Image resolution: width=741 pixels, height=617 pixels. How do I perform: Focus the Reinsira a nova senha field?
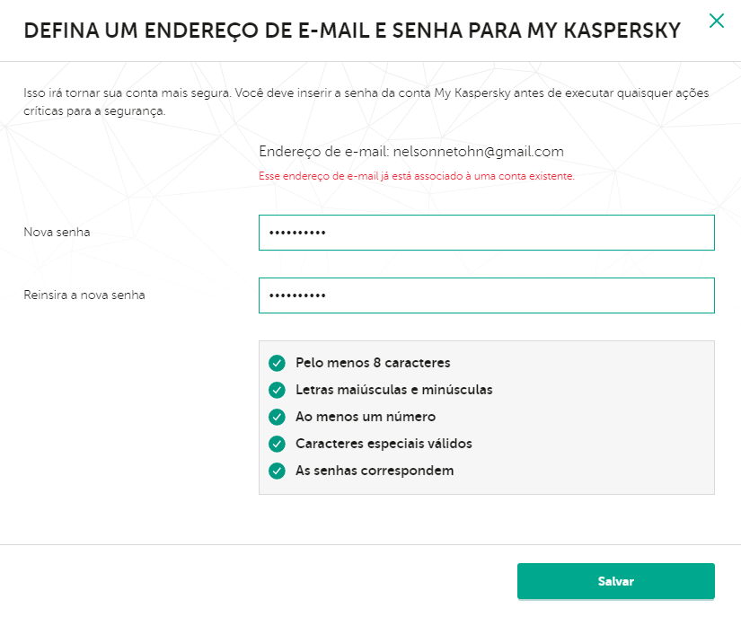[x=486, y=295]
